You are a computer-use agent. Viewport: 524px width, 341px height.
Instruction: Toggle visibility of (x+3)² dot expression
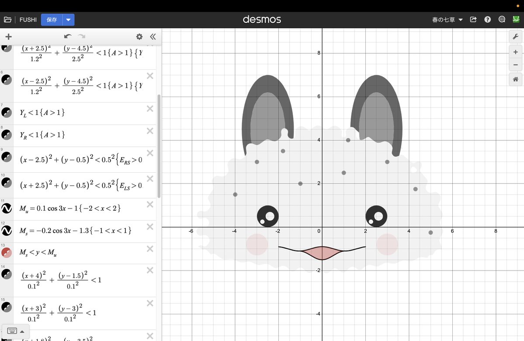7,307
